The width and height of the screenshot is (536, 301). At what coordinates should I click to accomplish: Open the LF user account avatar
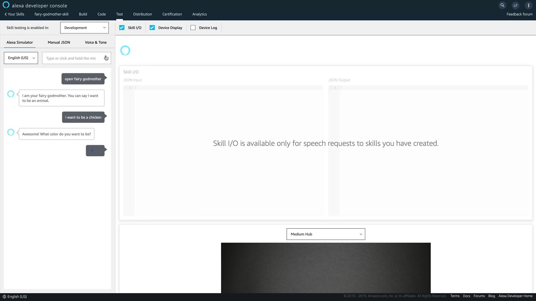tap(515, 5)
